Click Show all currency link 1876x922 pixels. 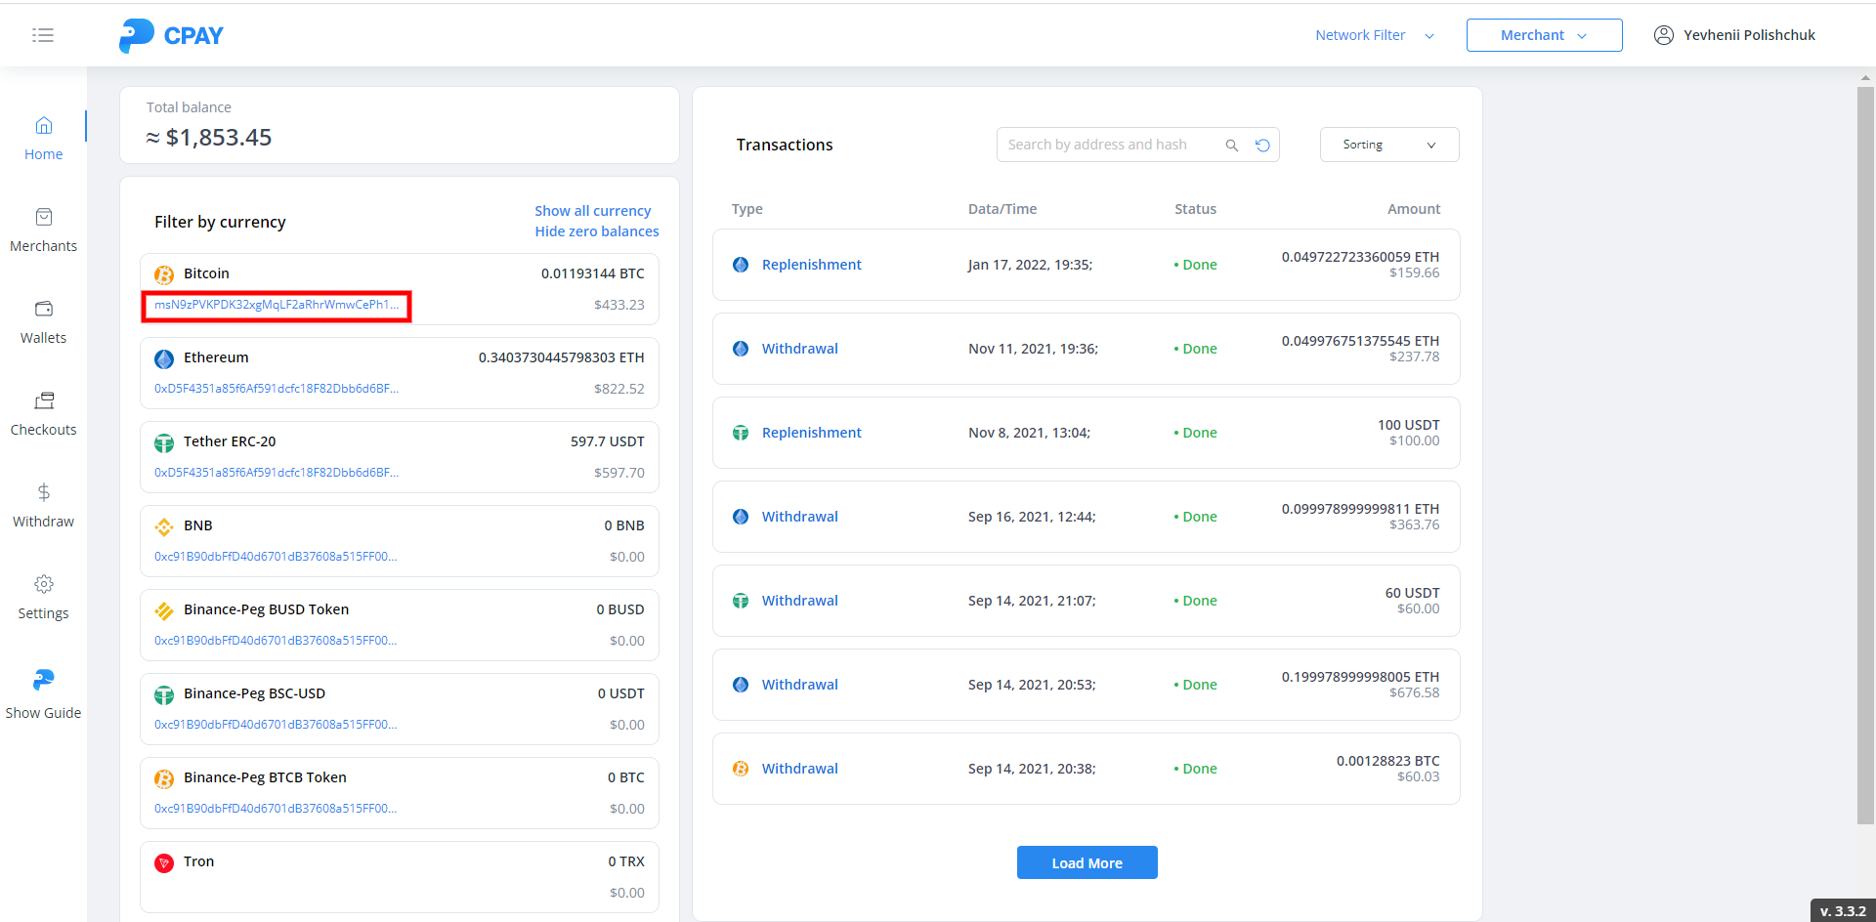[592, 211]
